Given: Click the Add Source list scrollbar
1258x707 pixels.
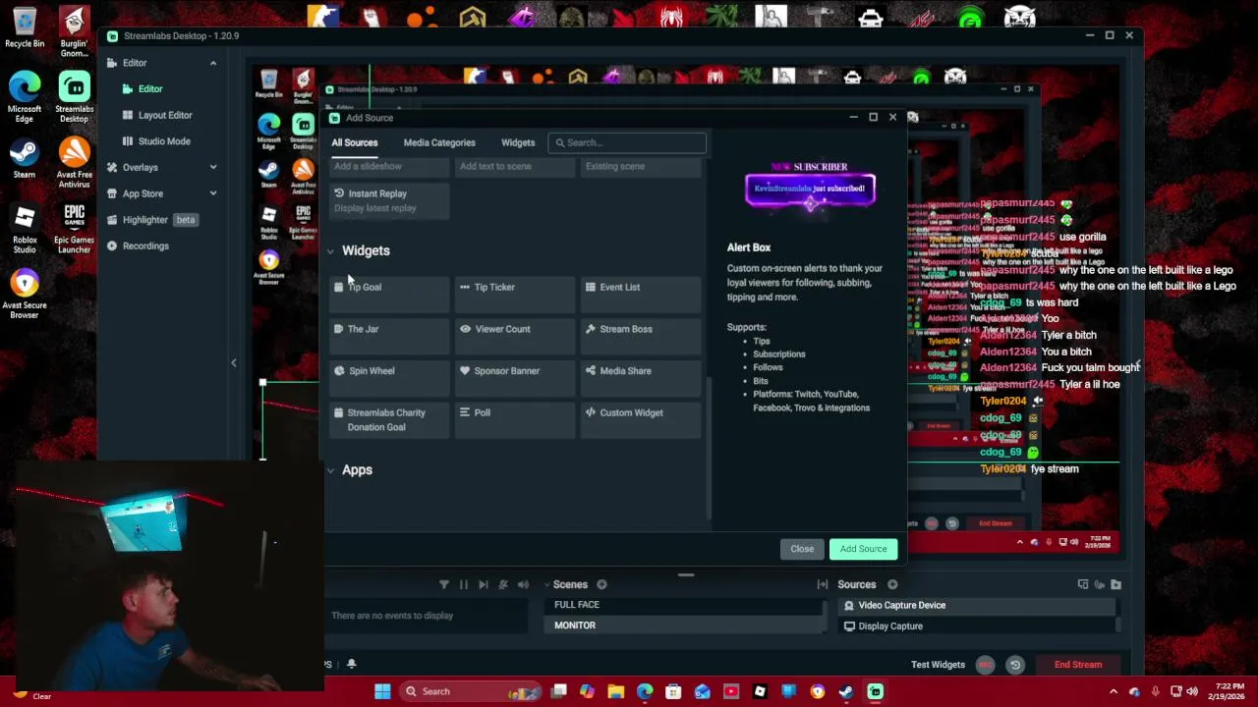Looking at the screenshot, I should (709, 447).
